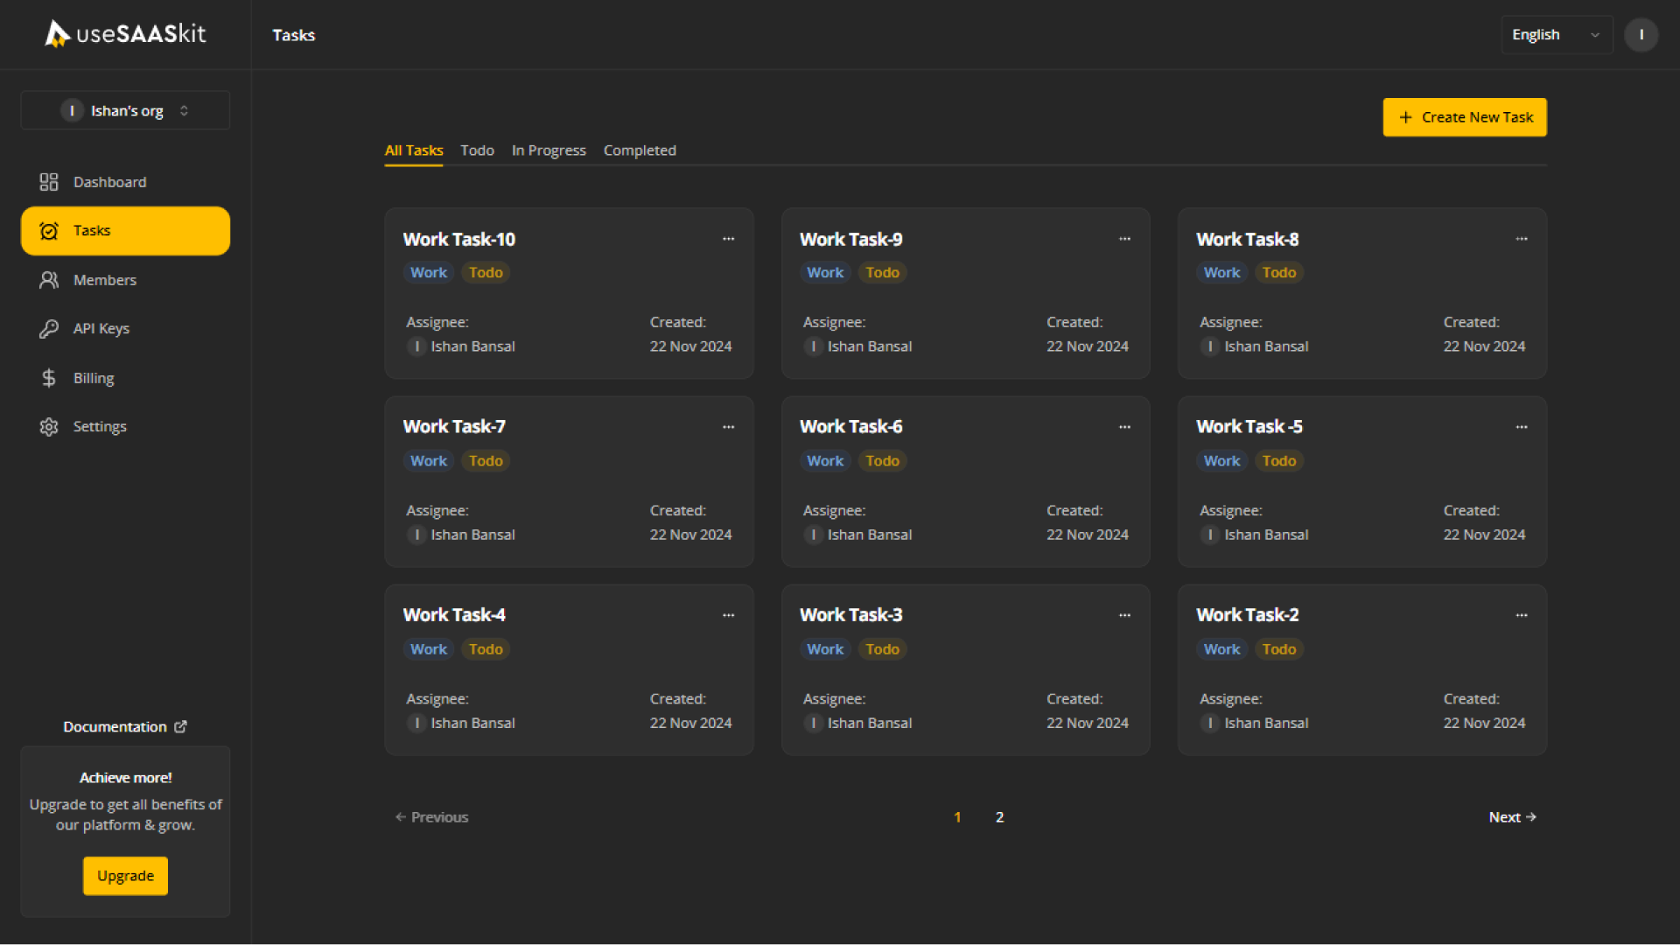Switch to the Todo tab
The image size is (1680, 945).
[477, 150]
